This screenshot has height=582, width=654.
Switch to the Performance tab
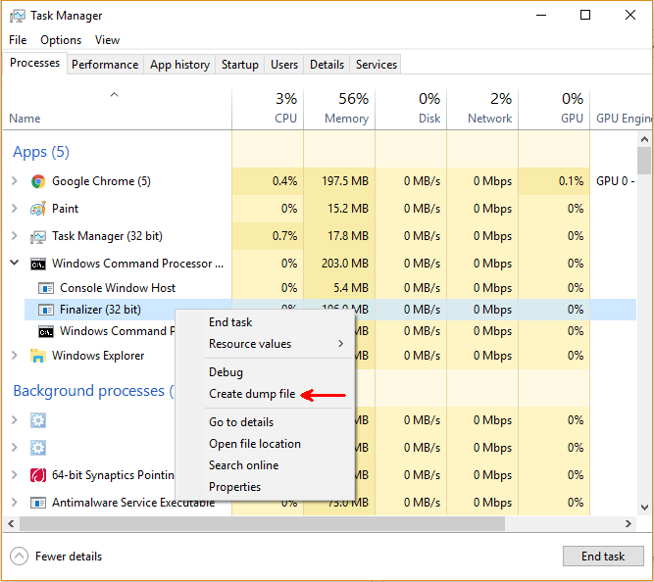coord(105,65)
